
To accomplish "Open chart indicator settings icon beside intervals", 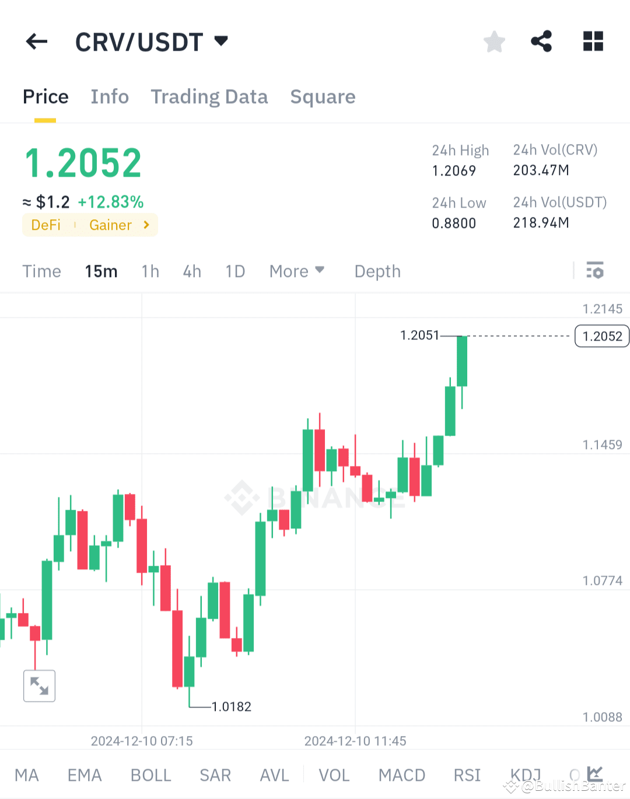I will pos(595,271).
